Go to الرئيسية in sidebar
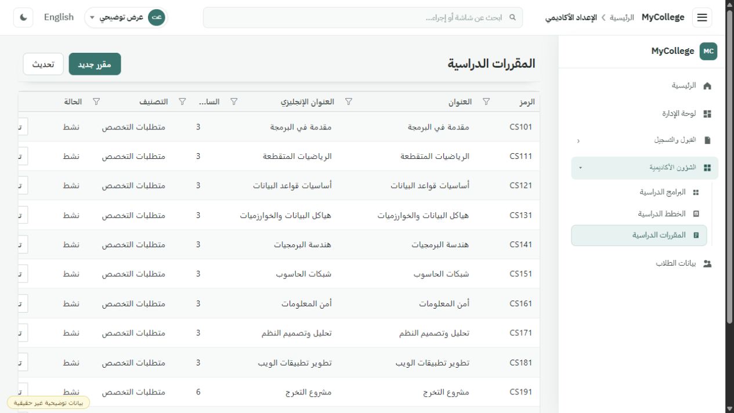The height and width of the screenshot is (413, 734). 644,86
